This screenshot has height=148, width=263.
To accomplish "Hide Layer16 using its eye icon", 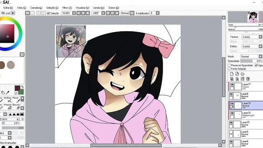I will click(x=232, y=113).
